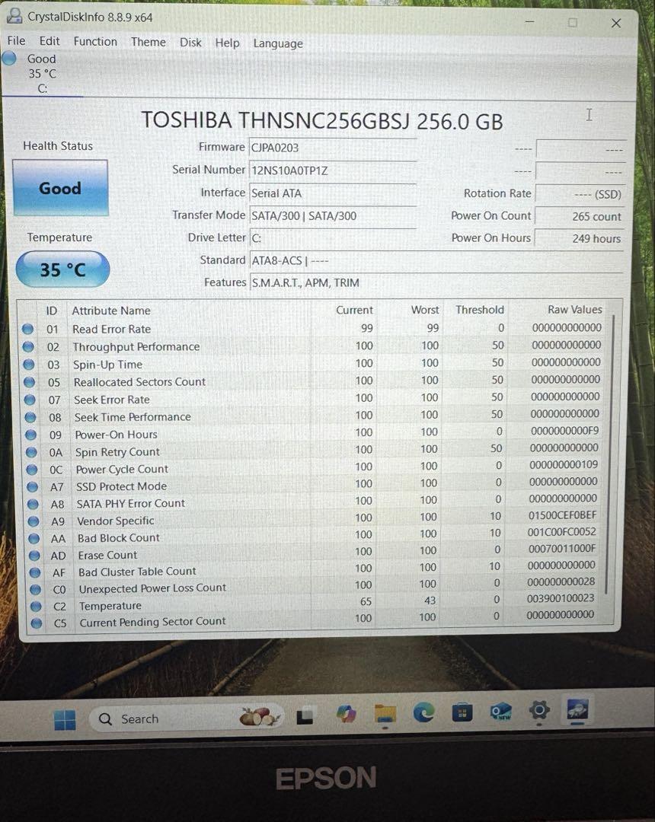This screenshot has height=822, width=655.
Task: Open the Help menu
Action: click(227, 43)
